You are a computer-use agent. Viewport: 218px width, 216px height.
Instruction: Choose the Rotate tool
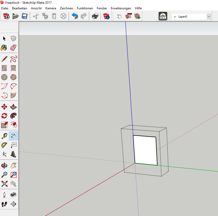coord(4,116)
